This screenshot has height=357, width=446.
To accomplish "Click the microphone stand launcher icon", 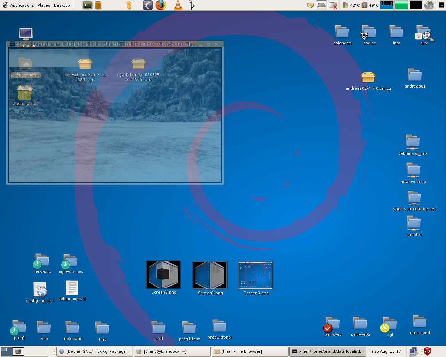I will (x=191, y=5).
